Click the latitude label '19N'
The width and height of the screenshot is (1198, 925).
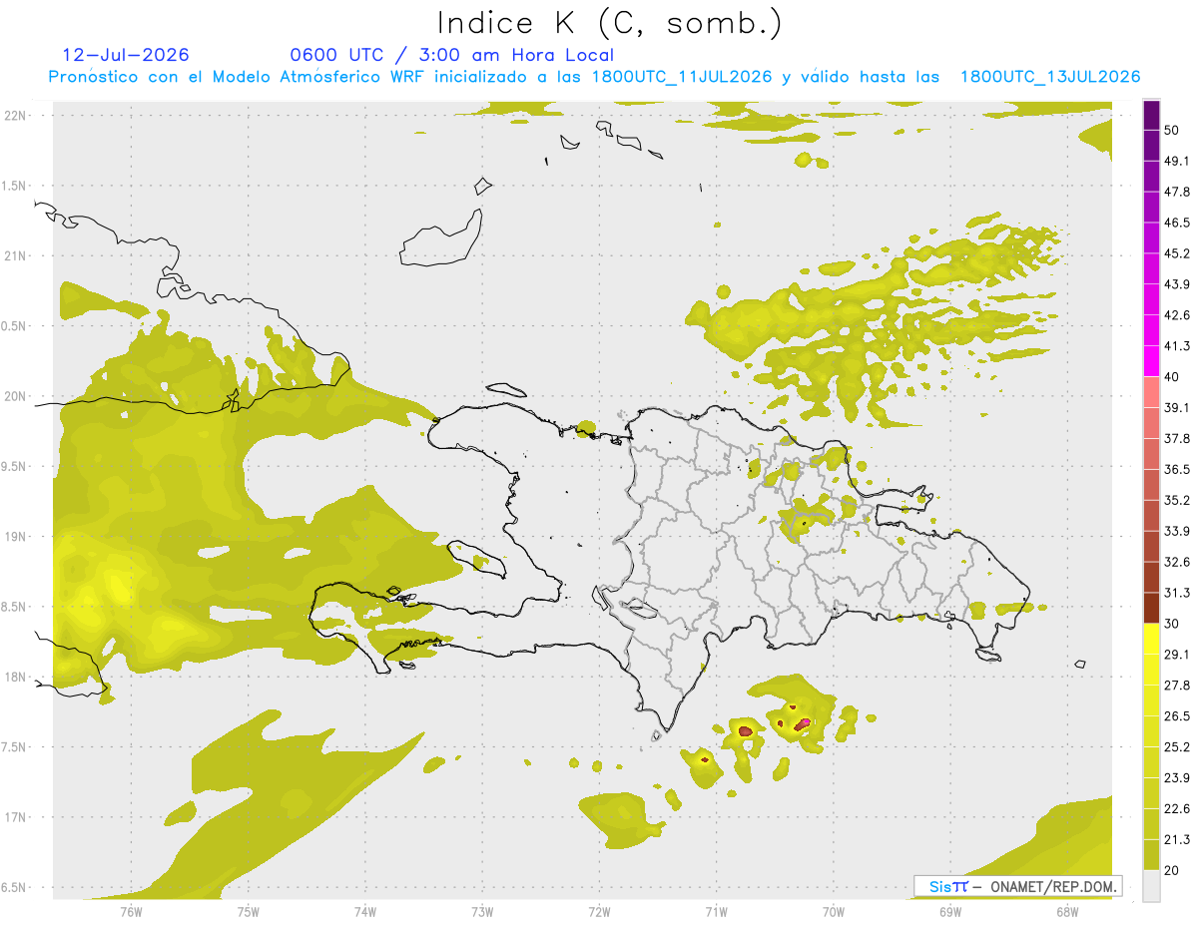pyautogui.click(x=16, y=537)
